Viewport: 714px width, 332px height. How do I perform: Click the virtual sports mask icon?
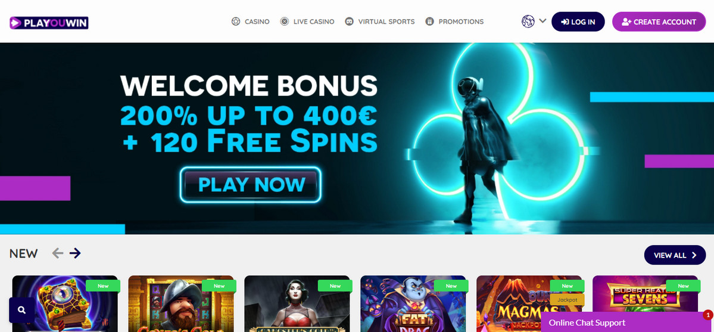coord(350,21)
